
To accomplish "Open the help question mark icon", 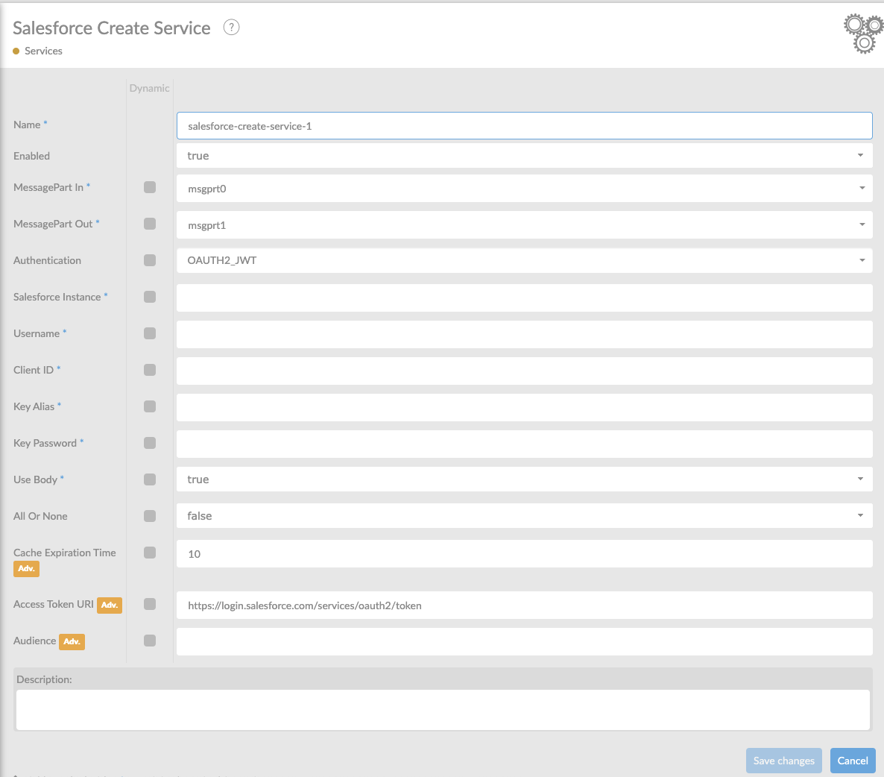I will [231, 27].
